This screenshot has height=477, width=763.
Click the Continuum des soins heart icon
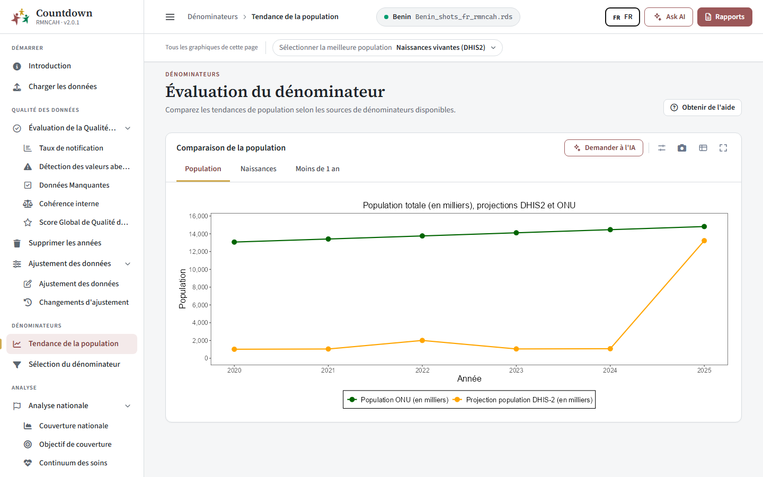pyautogui.click(x=28, y=463)
